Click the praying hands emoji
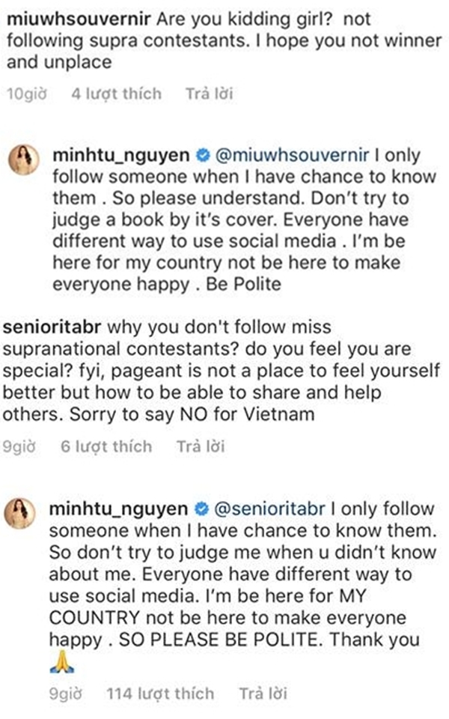The image size is (449, 719). click(x=63, y=662)
